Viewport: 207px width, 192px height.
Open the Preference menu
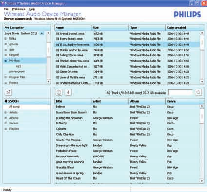click(19, 9)
